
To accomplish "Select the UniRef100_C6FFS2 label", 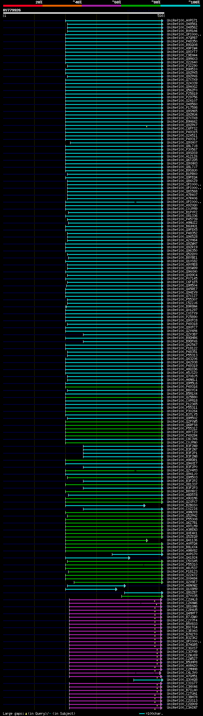I will [182, 129].
